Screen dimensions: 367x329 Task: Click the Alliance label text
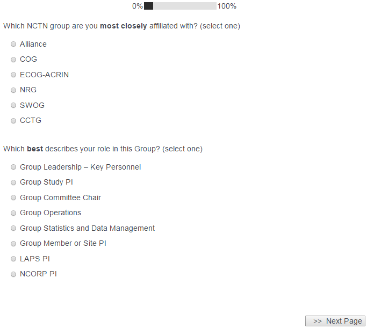click(33, 44)
